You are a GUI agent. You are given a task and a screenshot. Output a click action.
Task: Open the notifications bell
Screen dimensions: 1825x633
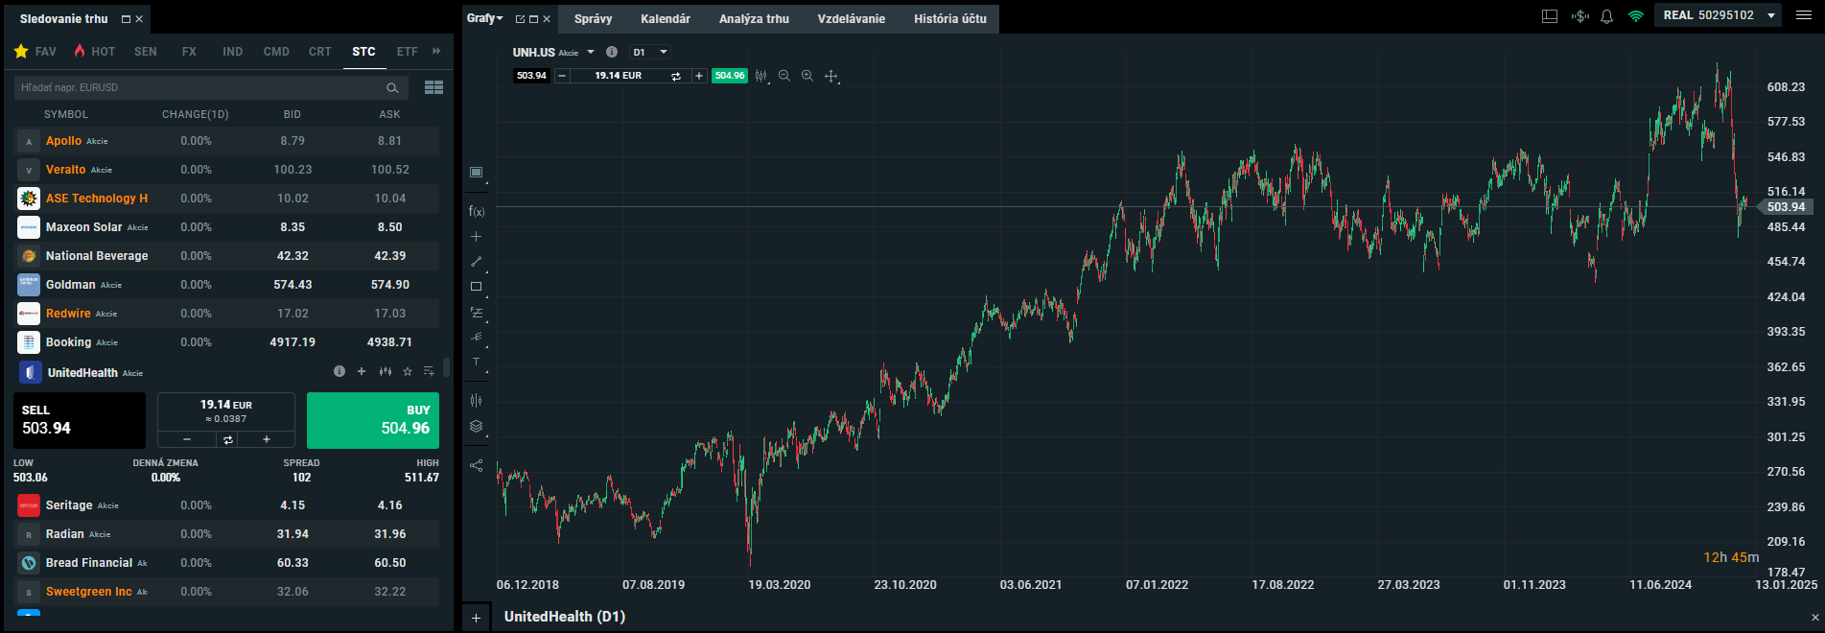[x=1606, y=16]
